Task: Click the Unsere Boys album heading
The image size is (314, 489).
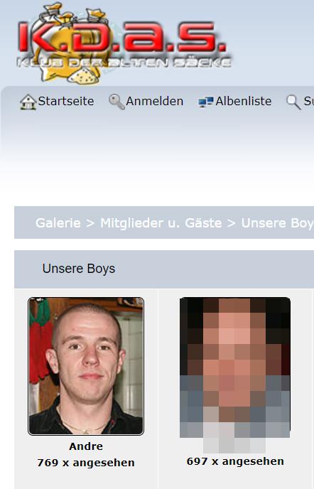Action: tap(79, 269)
